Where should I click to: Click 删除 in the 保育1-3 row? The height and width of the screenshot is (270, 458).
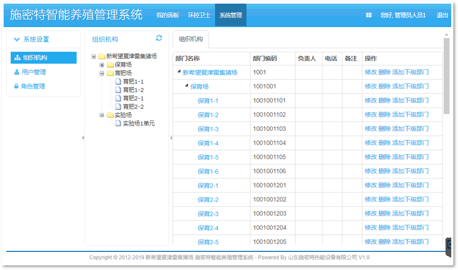point(384,129)
